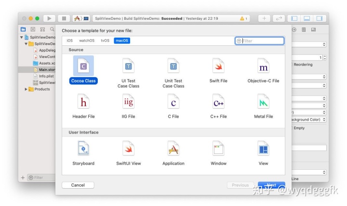The width and height of the screenshot is (347, 206).
Task: Run the project with the Play button
Action: tap(49, 18)
